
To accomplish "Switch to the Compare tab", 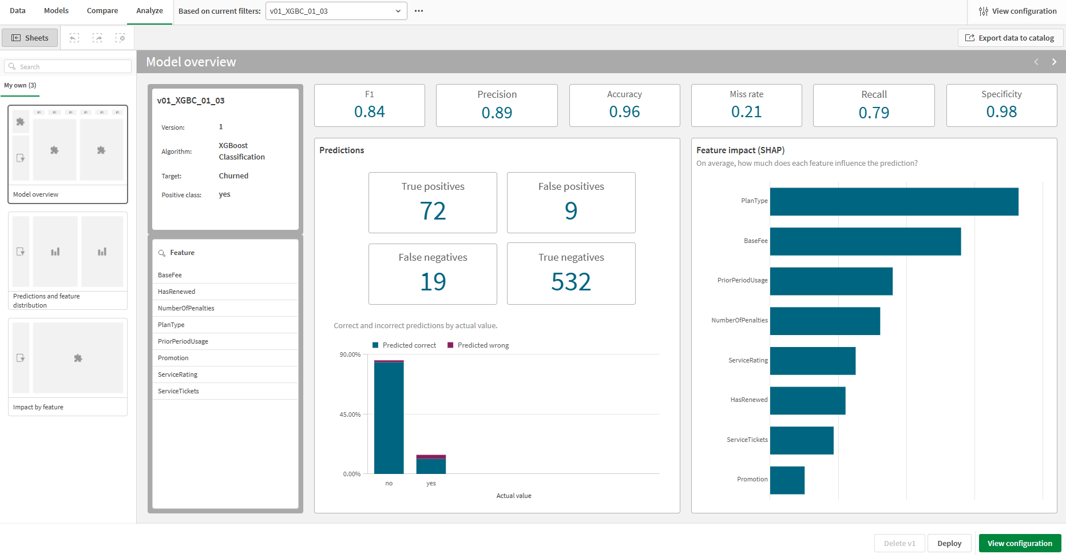I will click(102, 10).
